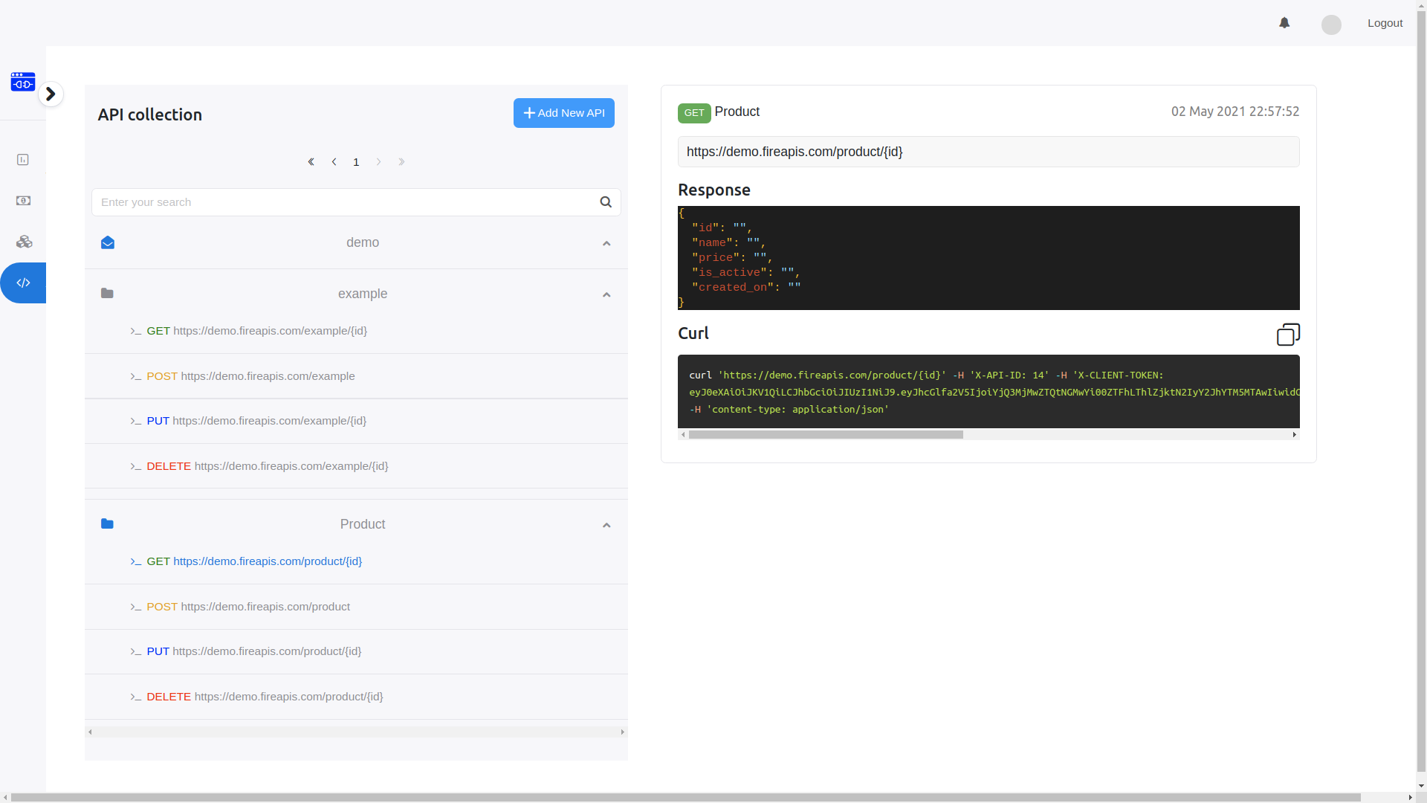Click the Logout link

pos(1385,23)
